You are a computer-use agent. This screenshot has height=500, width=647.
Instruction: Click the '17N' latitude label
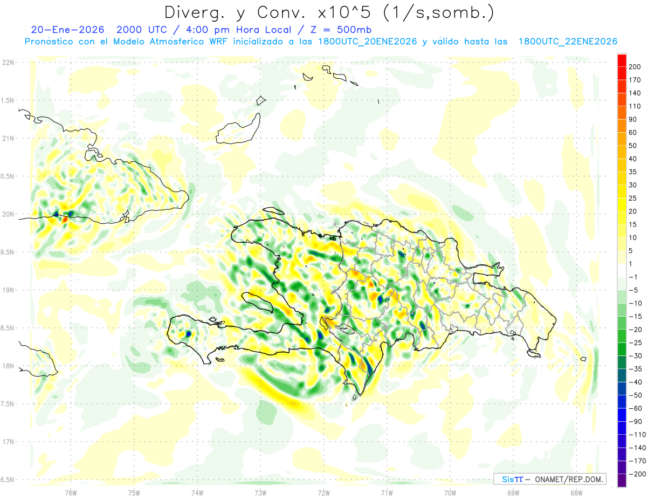8,442
